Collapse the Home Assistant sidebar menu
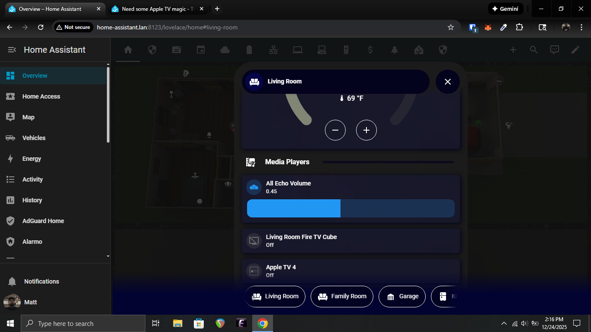The height and width of the screenshot is (332, 591). click(x=12, y=50)
